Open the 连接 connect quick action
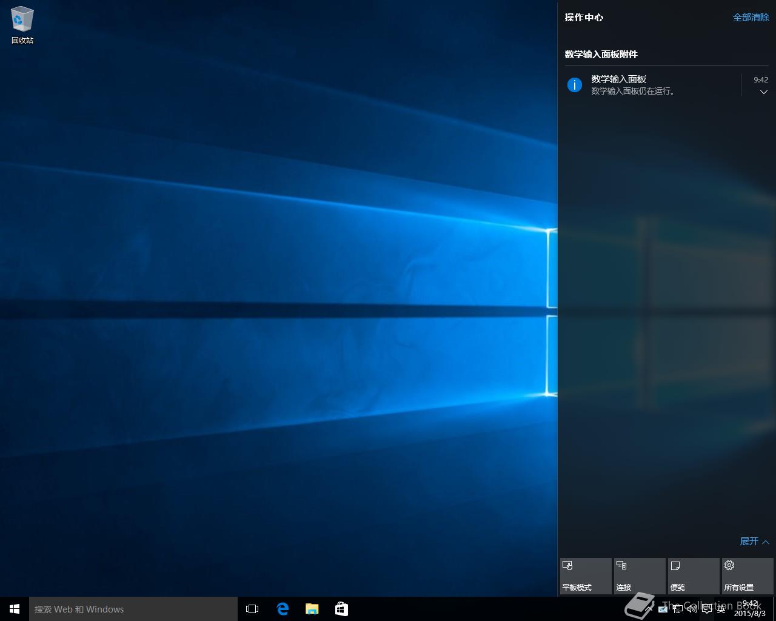 pos(640,576)
